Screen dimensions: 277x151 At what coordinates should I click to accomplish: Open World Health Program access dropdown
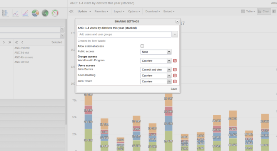[x=156, y=60]
